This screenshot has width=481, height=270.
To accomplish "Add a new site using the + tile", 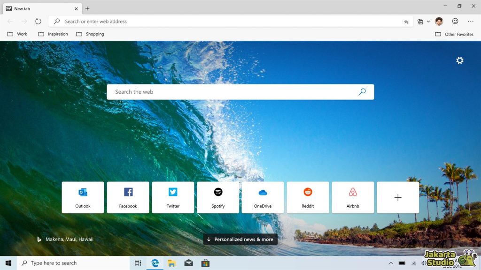I will click(x=397, y=197).
